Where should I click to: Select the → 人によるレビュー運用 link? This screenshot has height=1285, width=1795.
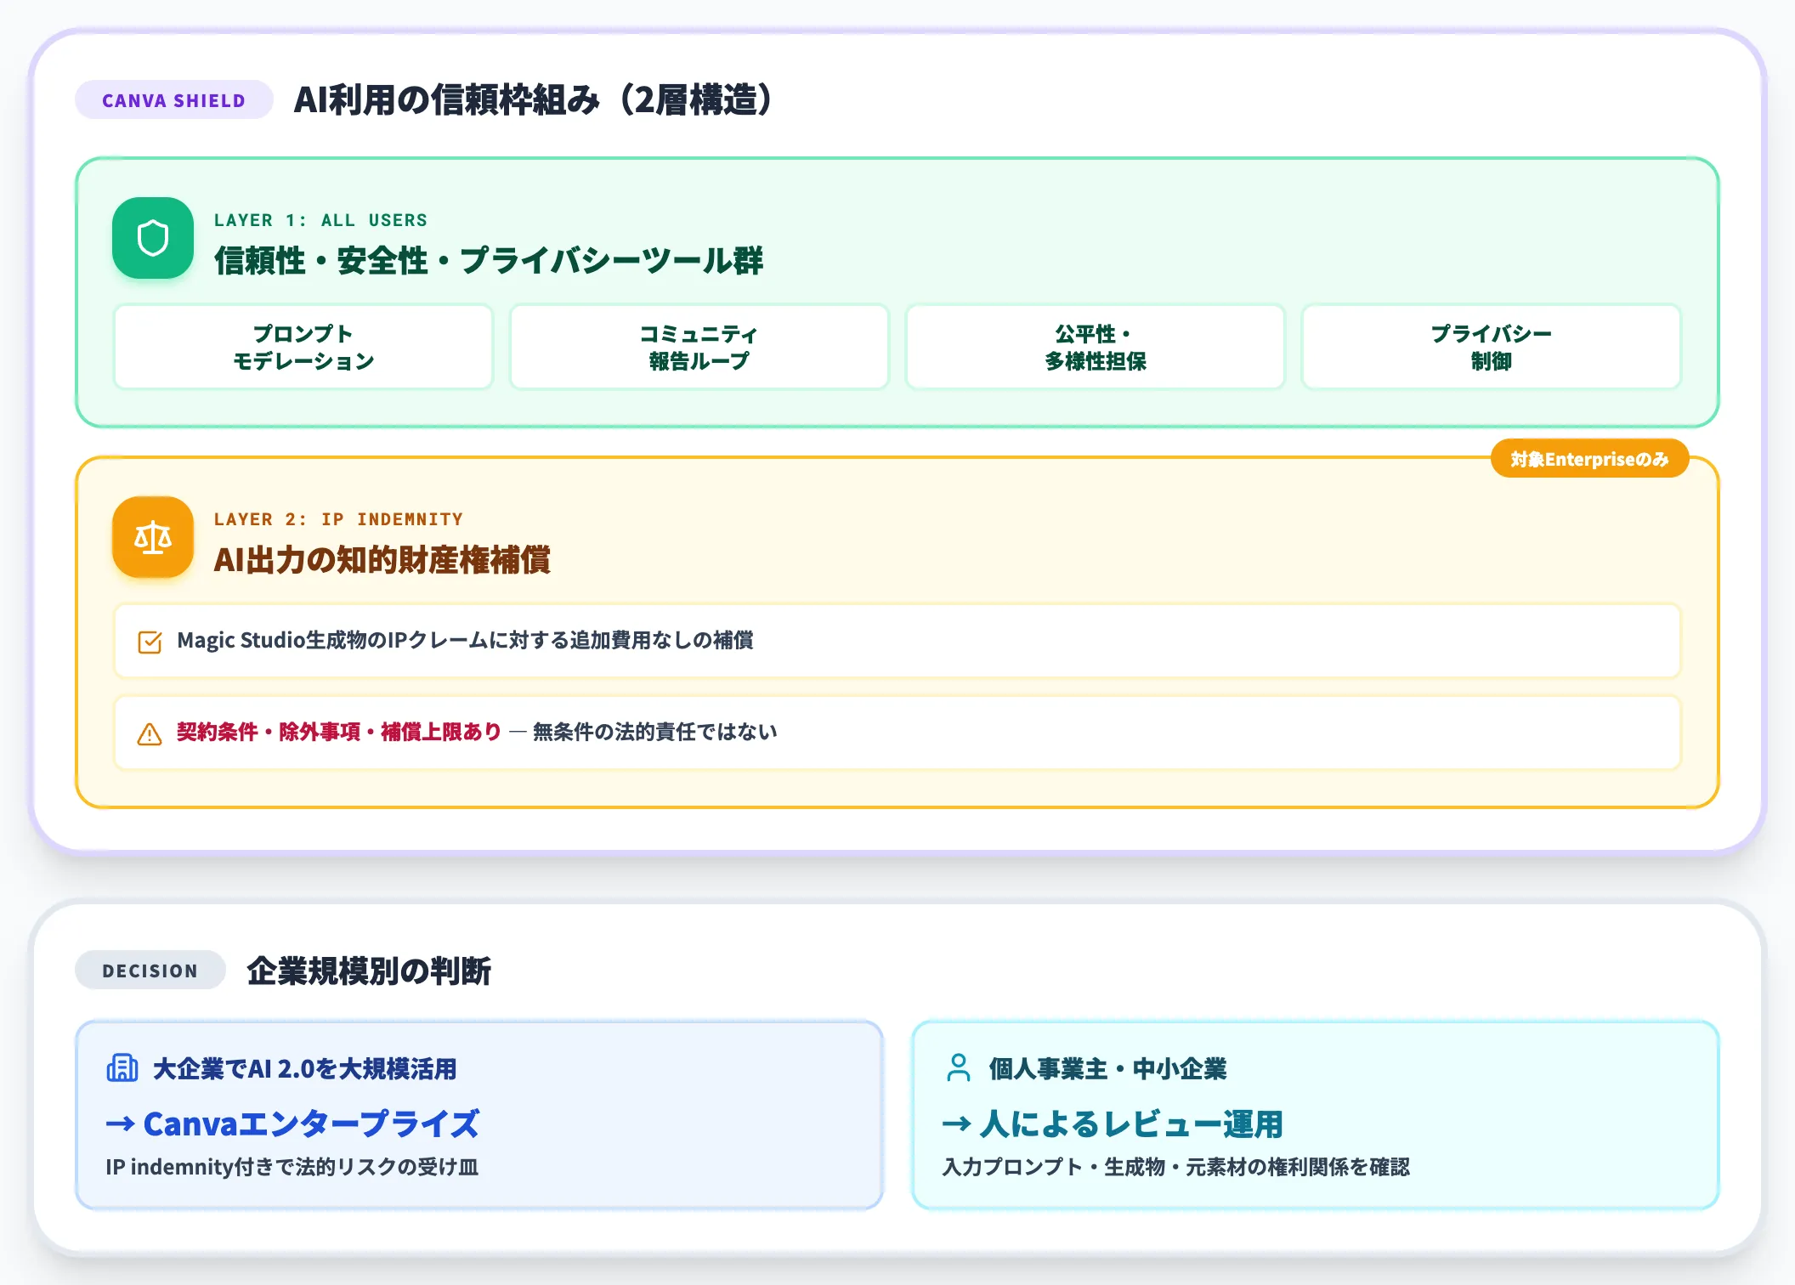(1113, 1124)
